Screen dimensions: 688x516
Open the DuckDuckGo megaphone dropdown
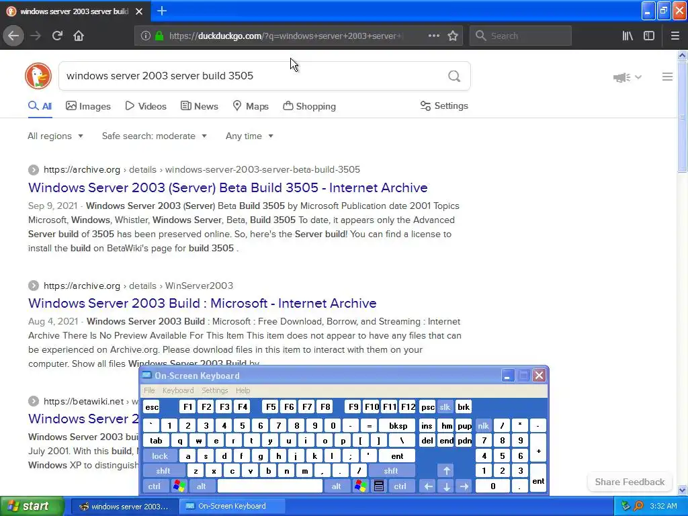(x=628, y=77)
